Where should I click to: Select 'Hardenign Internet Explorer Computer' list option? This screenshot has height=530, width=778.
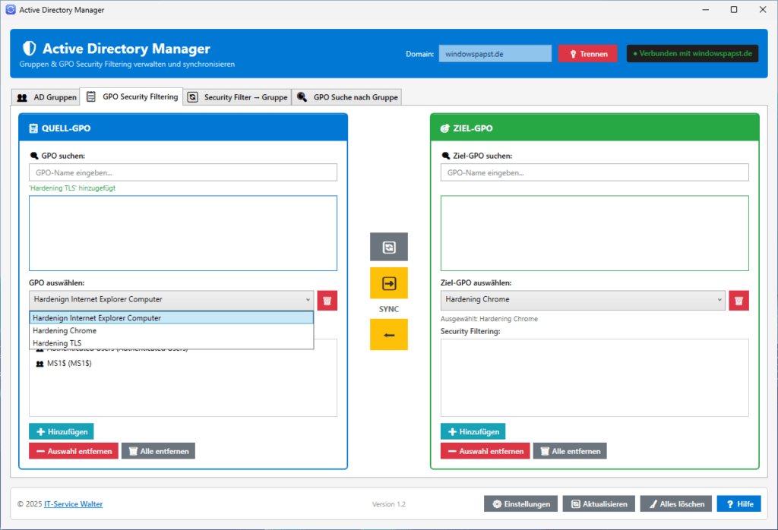[x=97, y=318]
